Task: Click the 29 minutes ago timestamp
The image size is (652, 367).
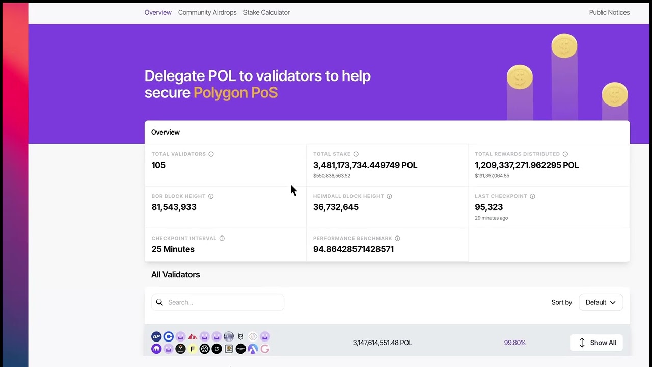Action: (491, 218)
